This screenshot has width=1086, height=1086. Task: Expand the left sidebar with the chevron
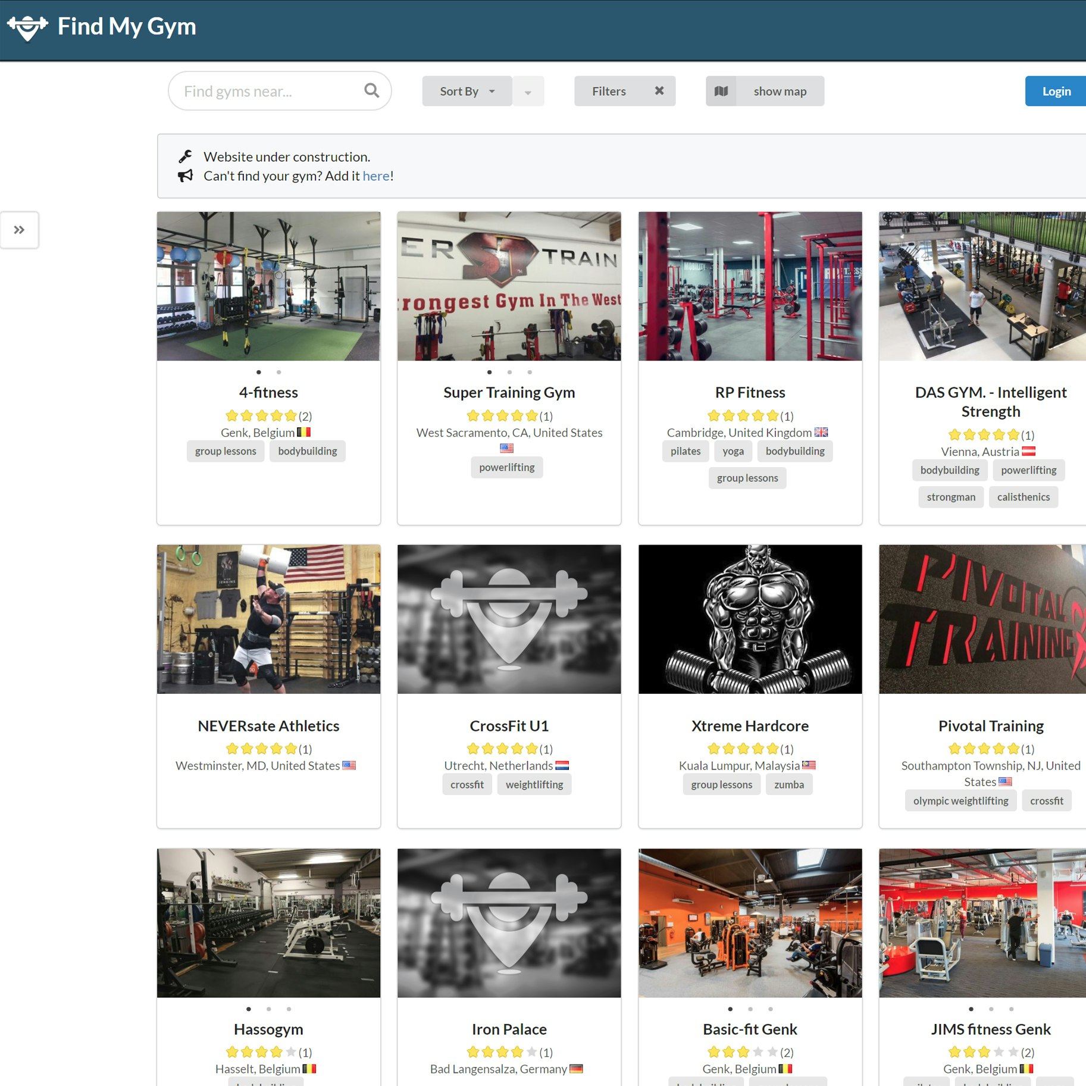pyautogui.click(x=20, y=230)
